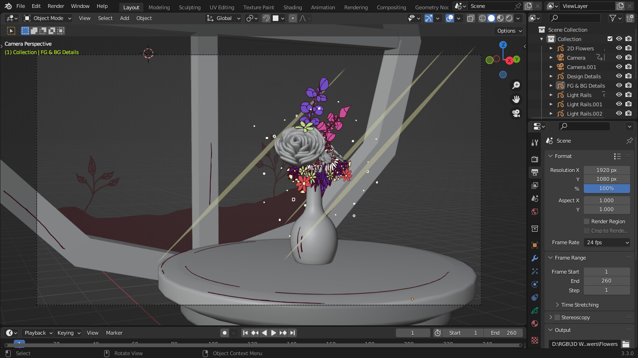Screen dimensions: 638x358
Task: Toggle the Stereoscopy checkbox
Action: click(x=557, y=317)
